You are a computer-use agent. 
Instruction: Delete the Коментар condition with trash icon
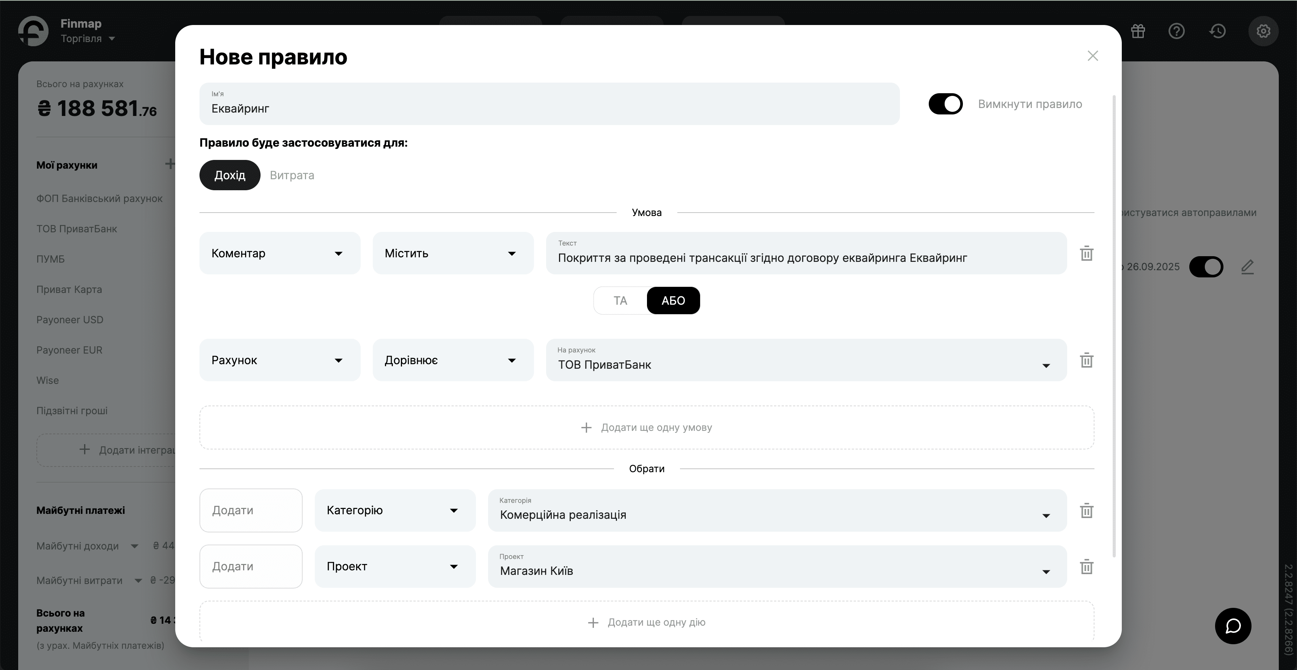coord(1086,253)
